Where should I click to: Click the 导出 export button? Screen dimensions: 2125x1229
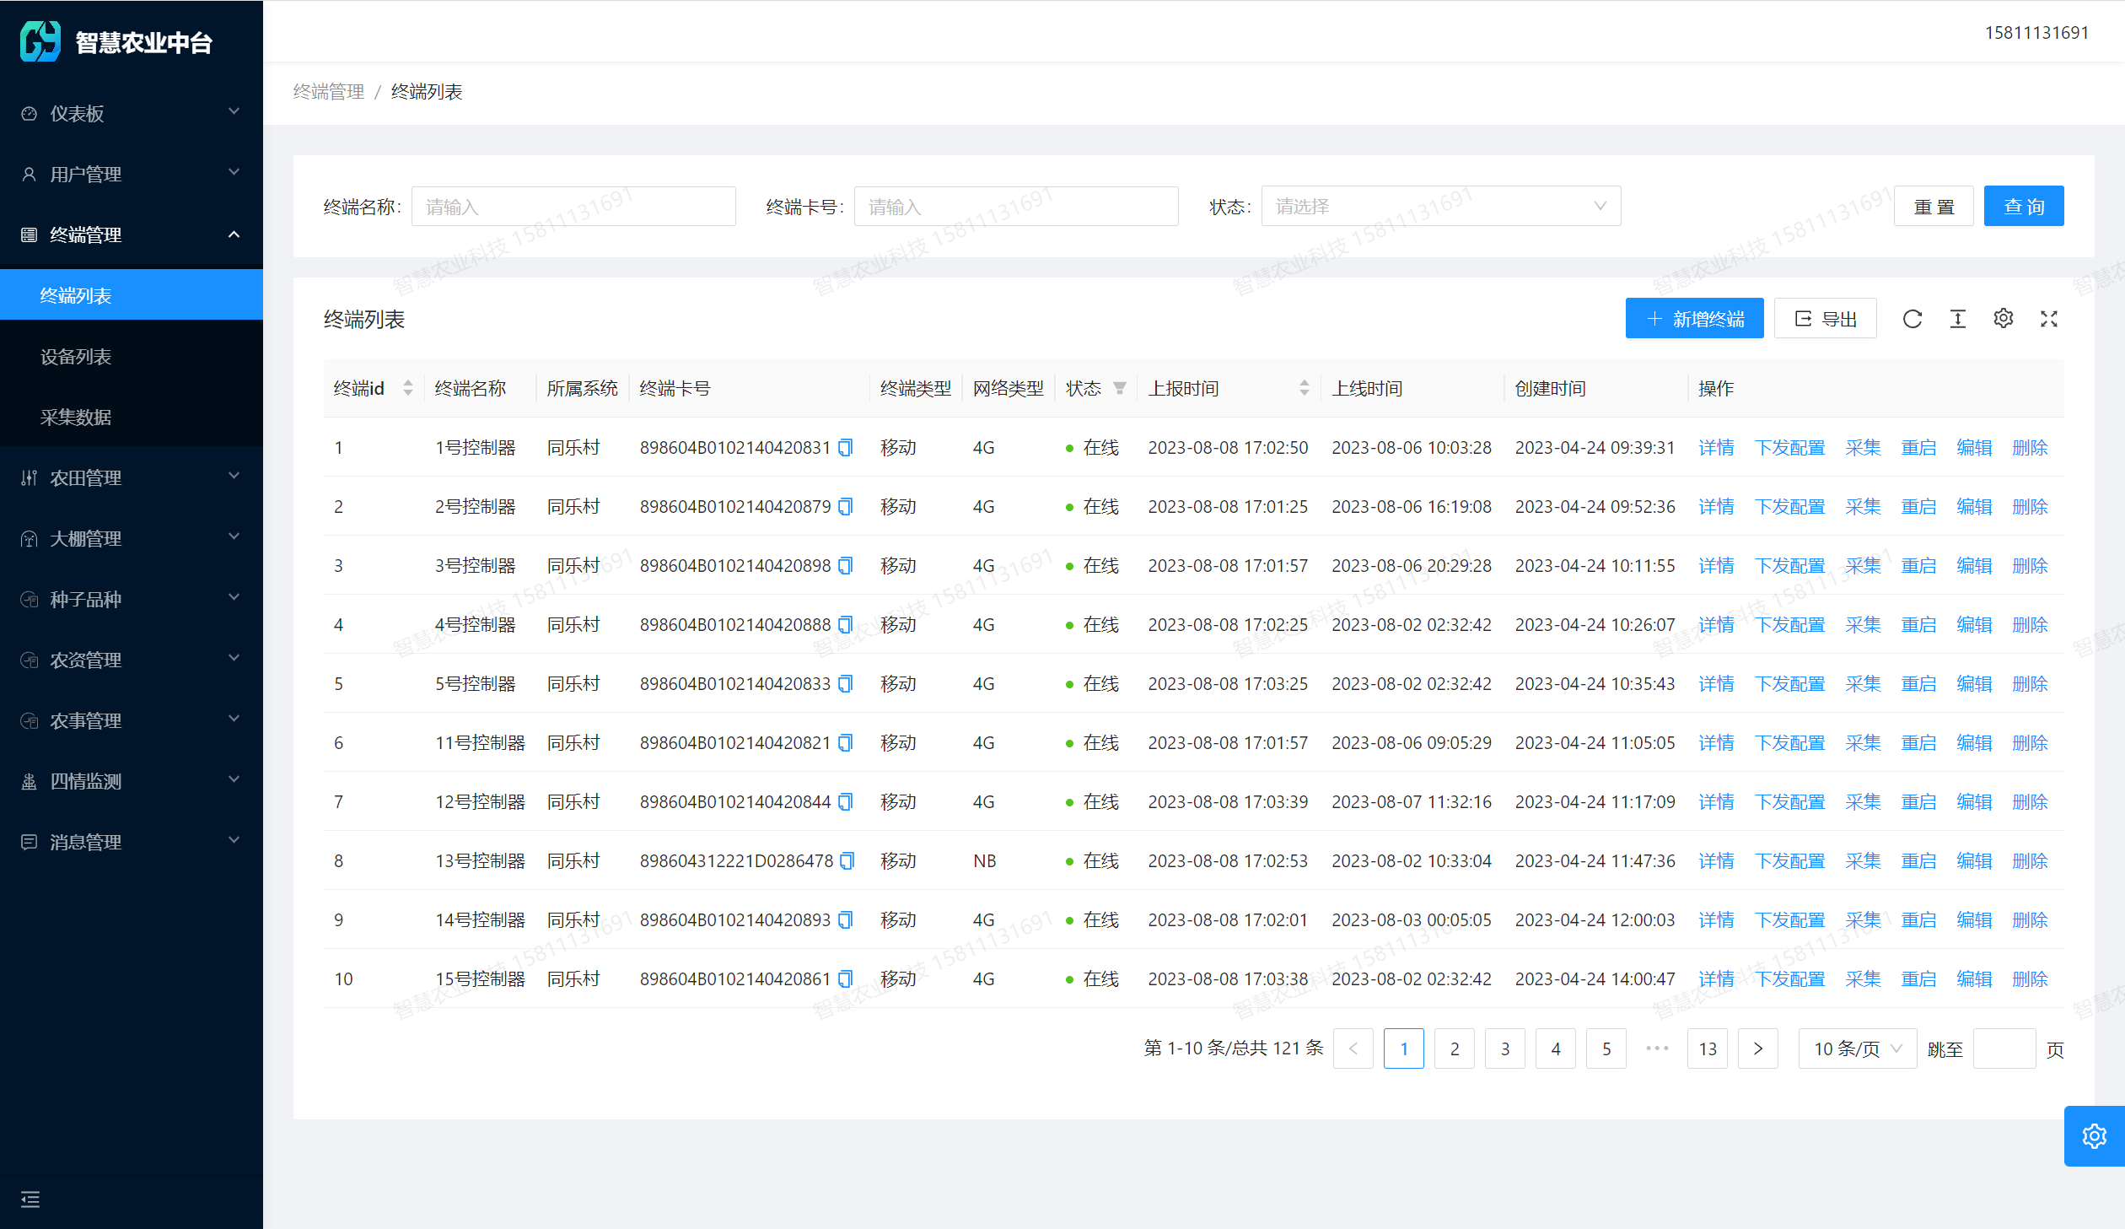coord(1825,318)
